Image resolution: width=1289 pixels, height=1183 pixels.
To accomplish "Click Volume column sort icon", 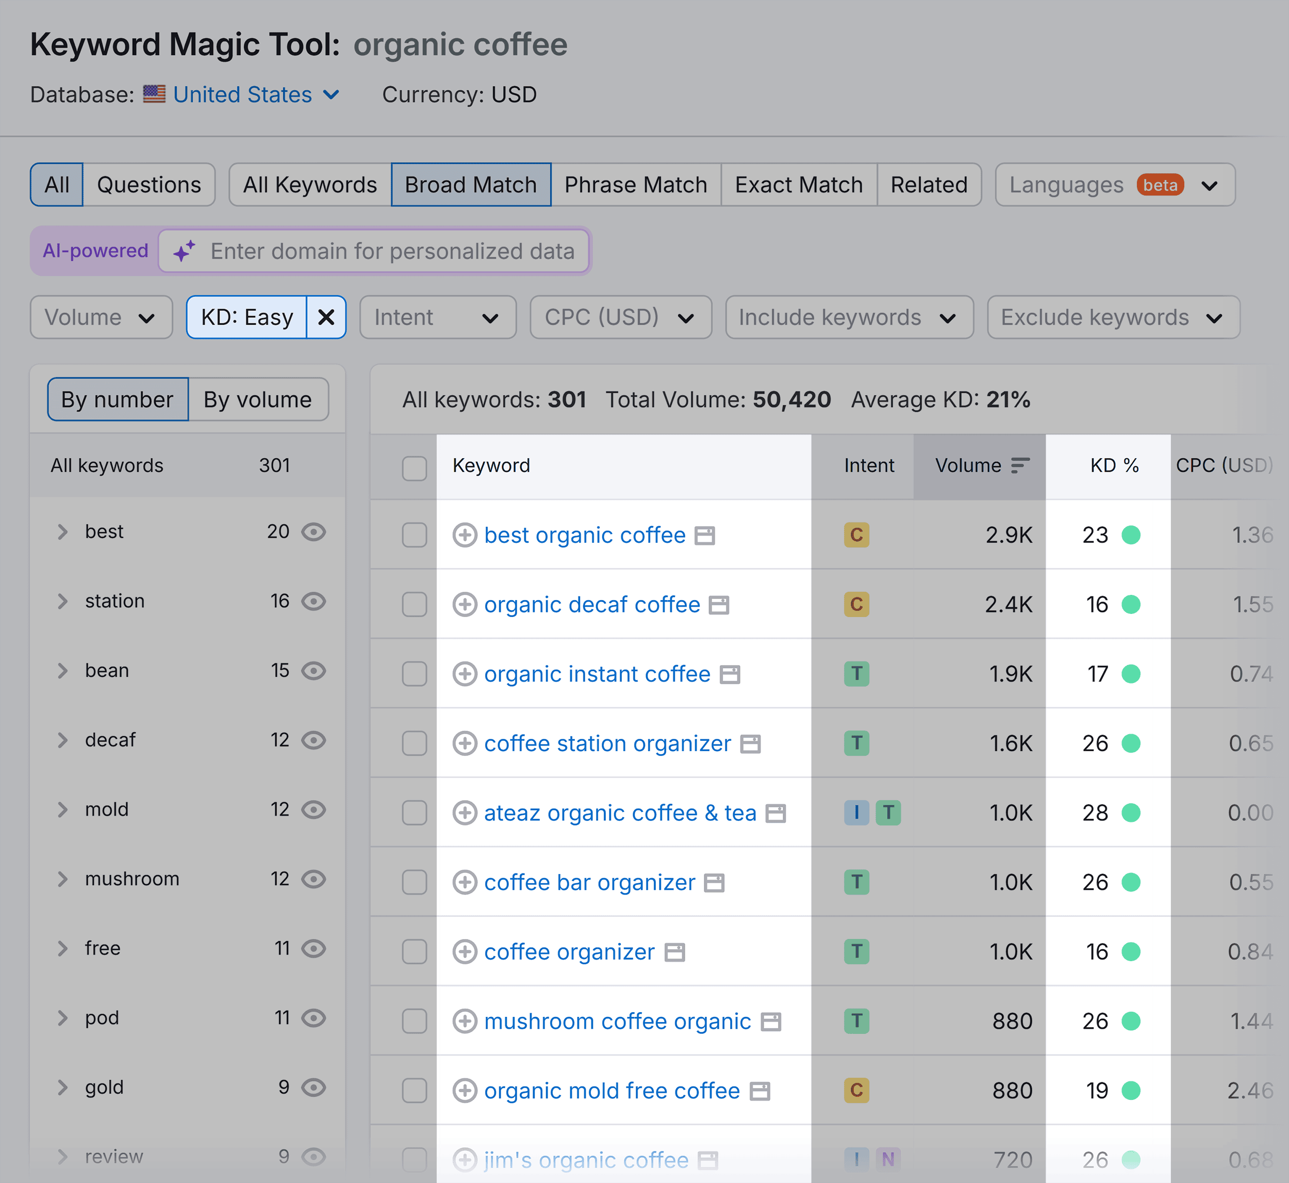I will (1020, 465).
